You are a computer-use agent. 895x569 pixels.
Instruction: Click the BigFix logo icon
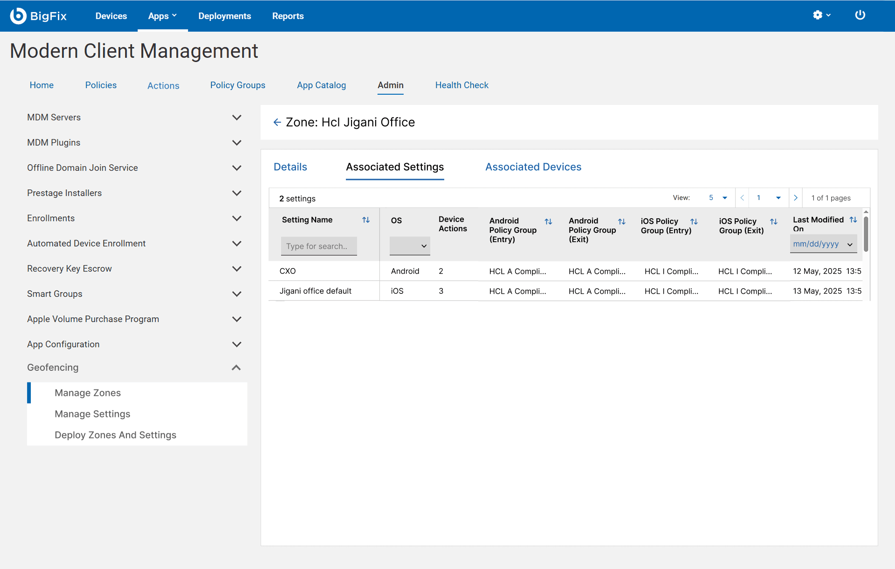18,16
